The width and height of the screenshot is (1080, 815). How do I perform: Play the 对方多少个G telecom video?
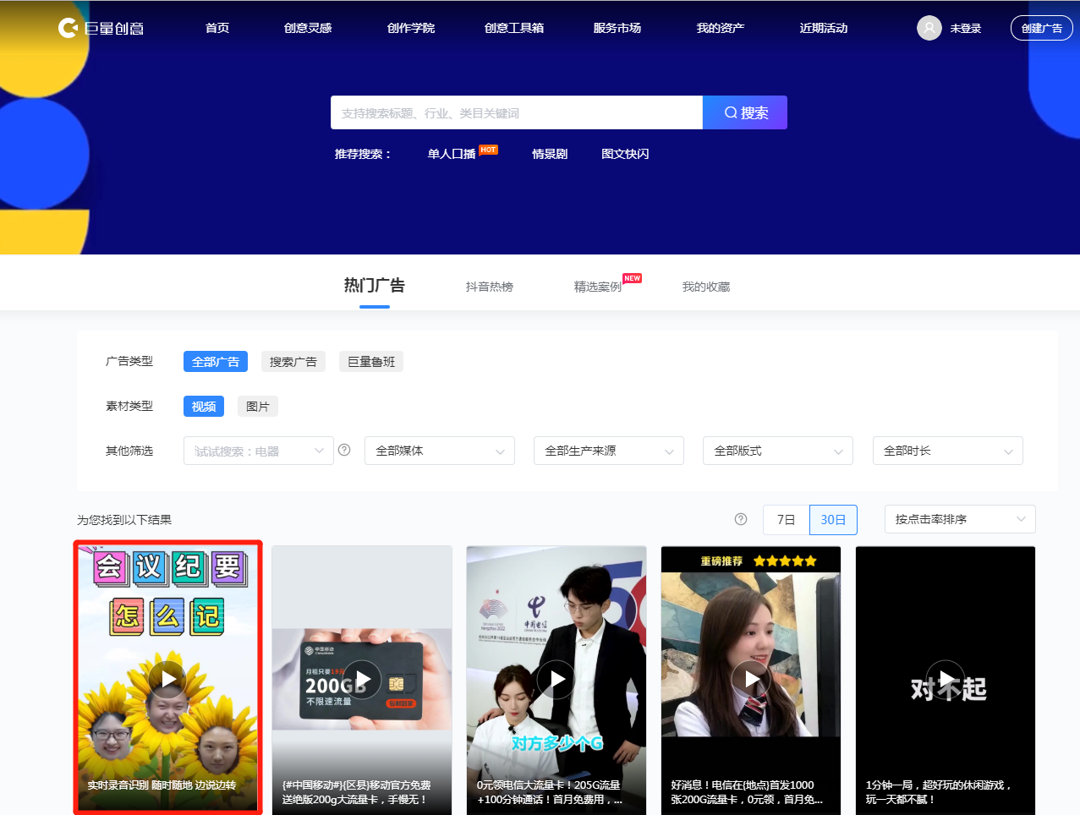tap(556, 679)
